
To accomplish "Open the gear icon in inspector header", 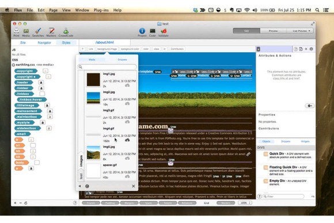I will pyautogui.click(x=311, y=49).
